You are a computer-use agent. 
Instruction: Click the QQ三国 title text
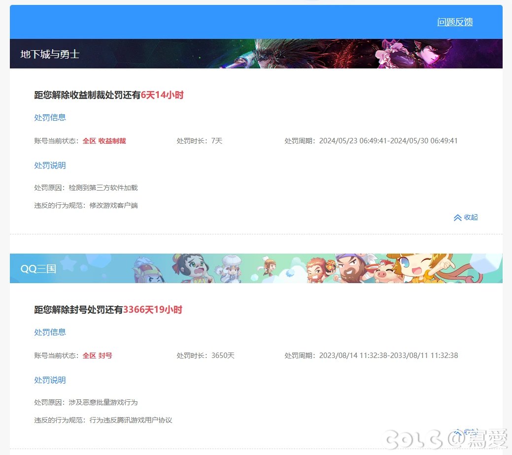pyautogui.click(x=38, y=269)
